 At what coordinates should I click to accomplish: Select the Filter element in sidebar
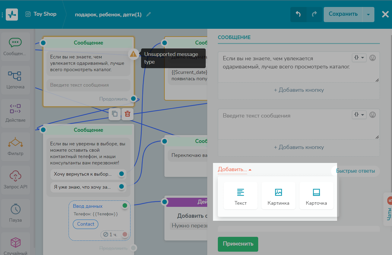tap(15, 146)
